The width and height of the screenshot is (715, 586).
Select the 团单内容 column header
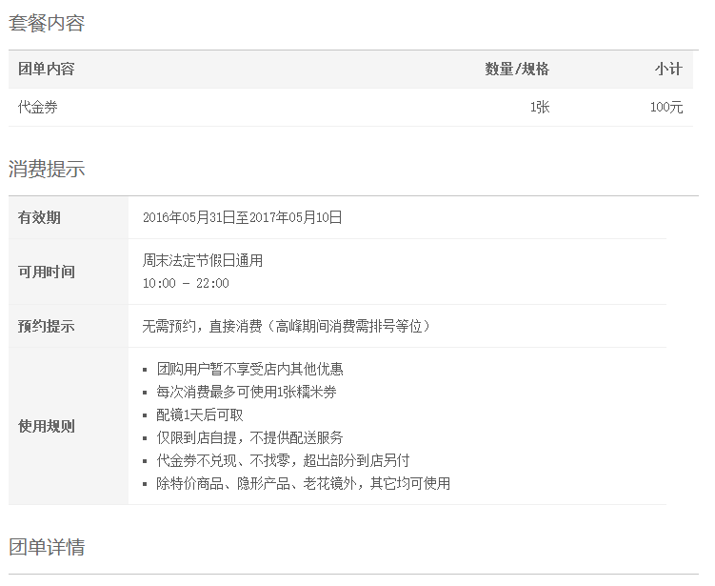point(46,69)
